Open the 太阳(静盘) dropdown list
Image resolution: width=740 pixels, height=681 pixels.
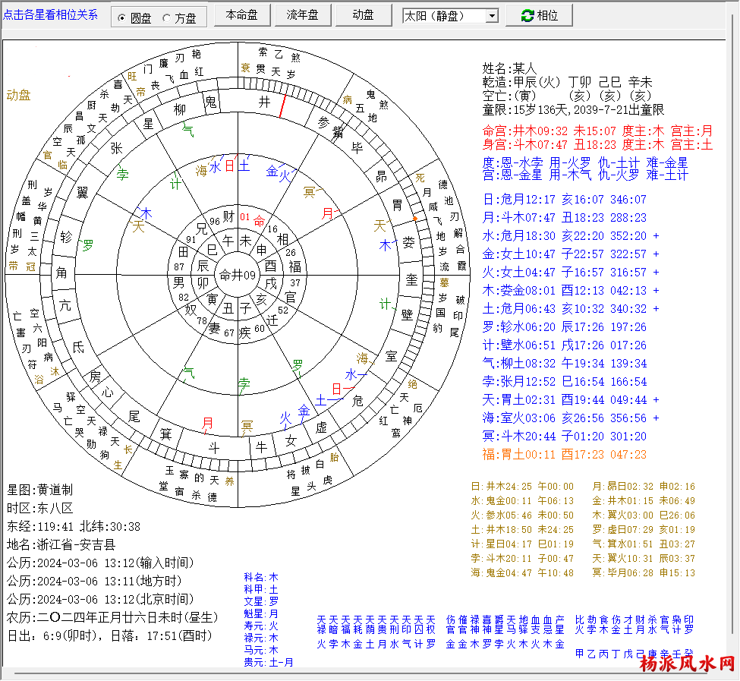[x=491, y=16]
